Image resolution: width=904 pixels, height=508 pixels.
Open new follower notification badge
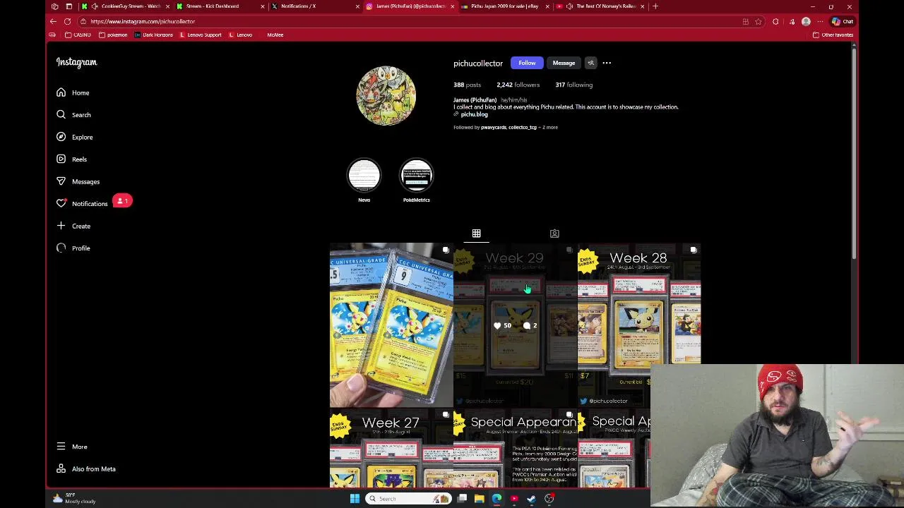pos(121,201)
